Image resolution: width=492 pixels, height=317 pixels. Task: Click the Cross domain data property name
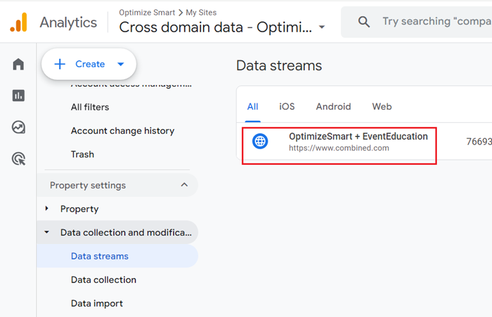click(x=216, y=27)
